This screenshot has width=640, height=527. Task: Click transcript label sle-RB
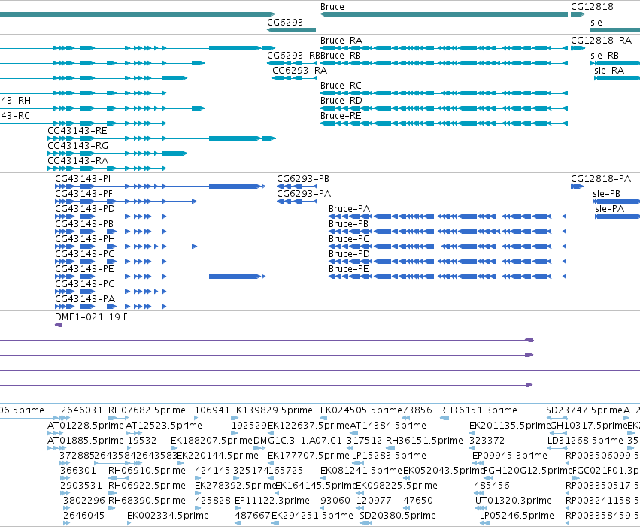[605, 56]
